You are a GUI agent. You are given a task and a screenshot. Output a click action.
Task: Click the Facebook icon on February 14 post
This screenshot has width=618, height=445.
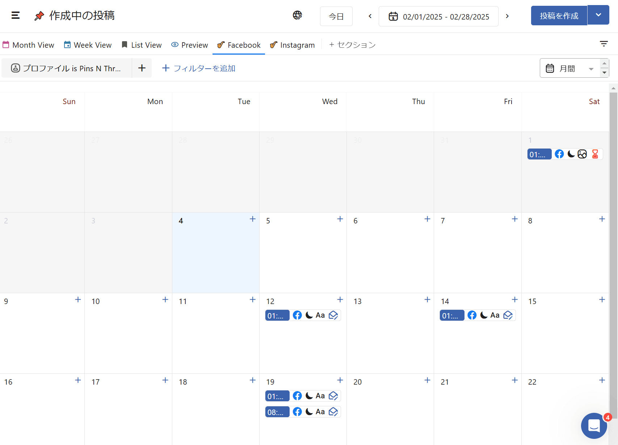[x=472, y=316]
